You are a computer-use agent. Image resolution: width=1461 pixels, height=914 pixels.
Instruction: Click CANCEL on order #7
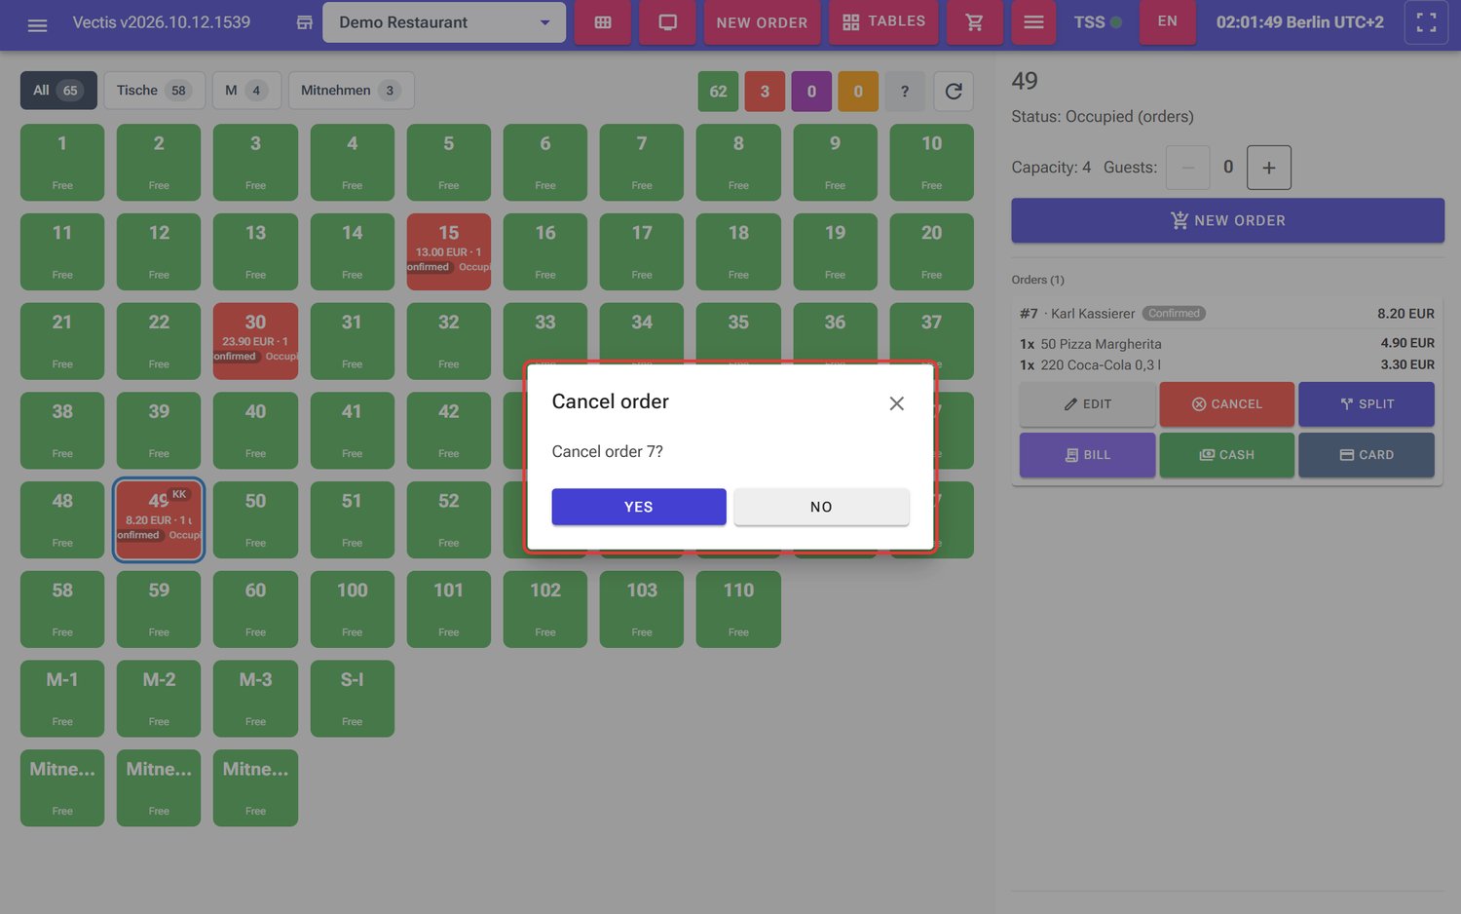(1226, 403)
